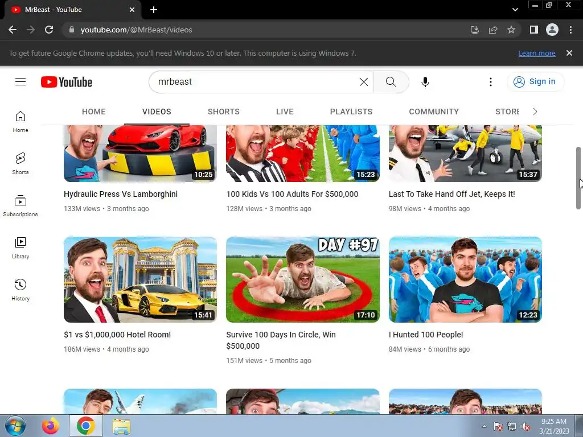
Task: Open History in the sidebar
Action: coord(20,290)
